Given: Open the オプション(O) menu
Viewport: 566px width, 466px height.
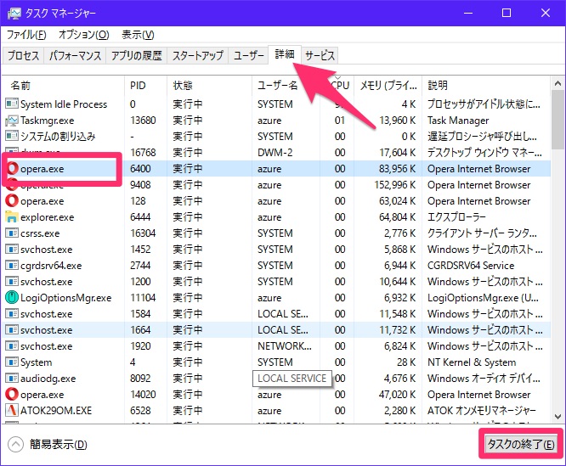Looking at the screenshot, I should point(84,35).
